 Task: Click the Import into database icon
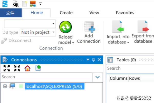tap(118, 27)
